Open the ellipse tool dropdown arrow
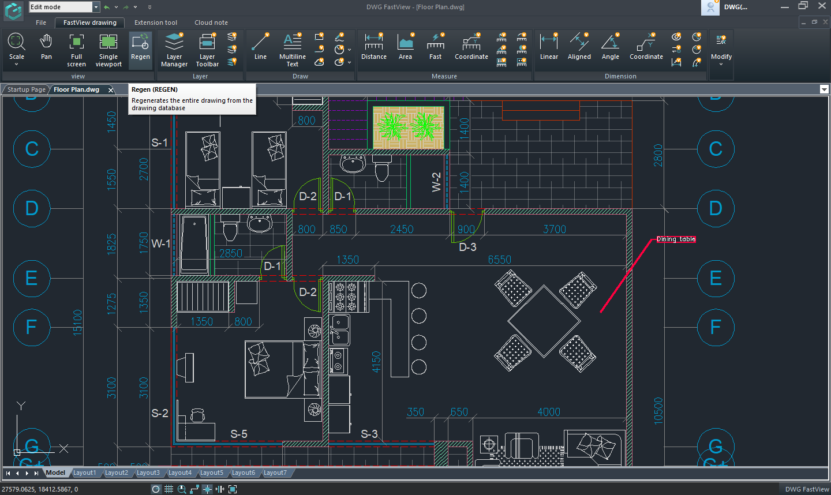The height and width of the screenshot is (495, 831). click(349, 62)
